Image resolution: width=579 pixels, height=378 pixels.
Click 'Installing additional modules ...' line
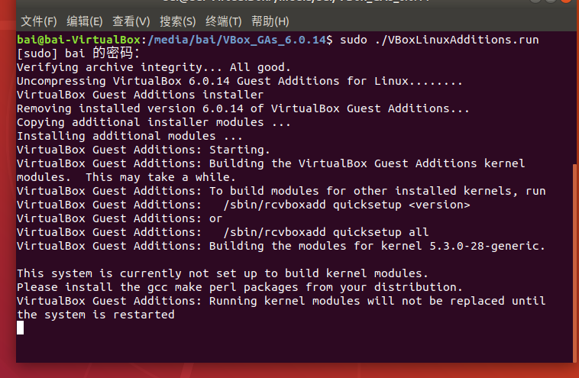(130, 136)
